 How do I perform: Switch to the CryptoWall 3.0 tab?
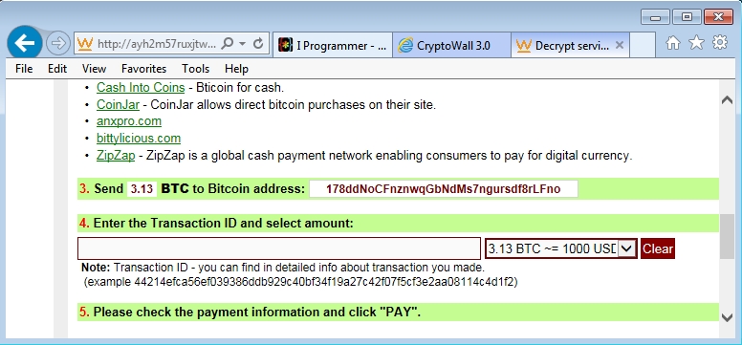click(451, 46)
